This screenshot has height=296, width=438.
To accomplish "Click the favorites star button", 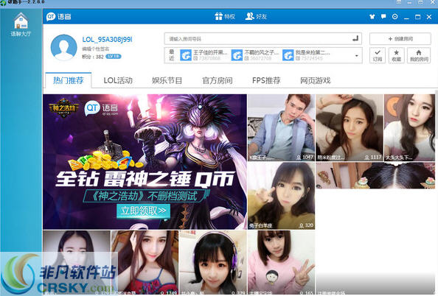I will [396, 55].
